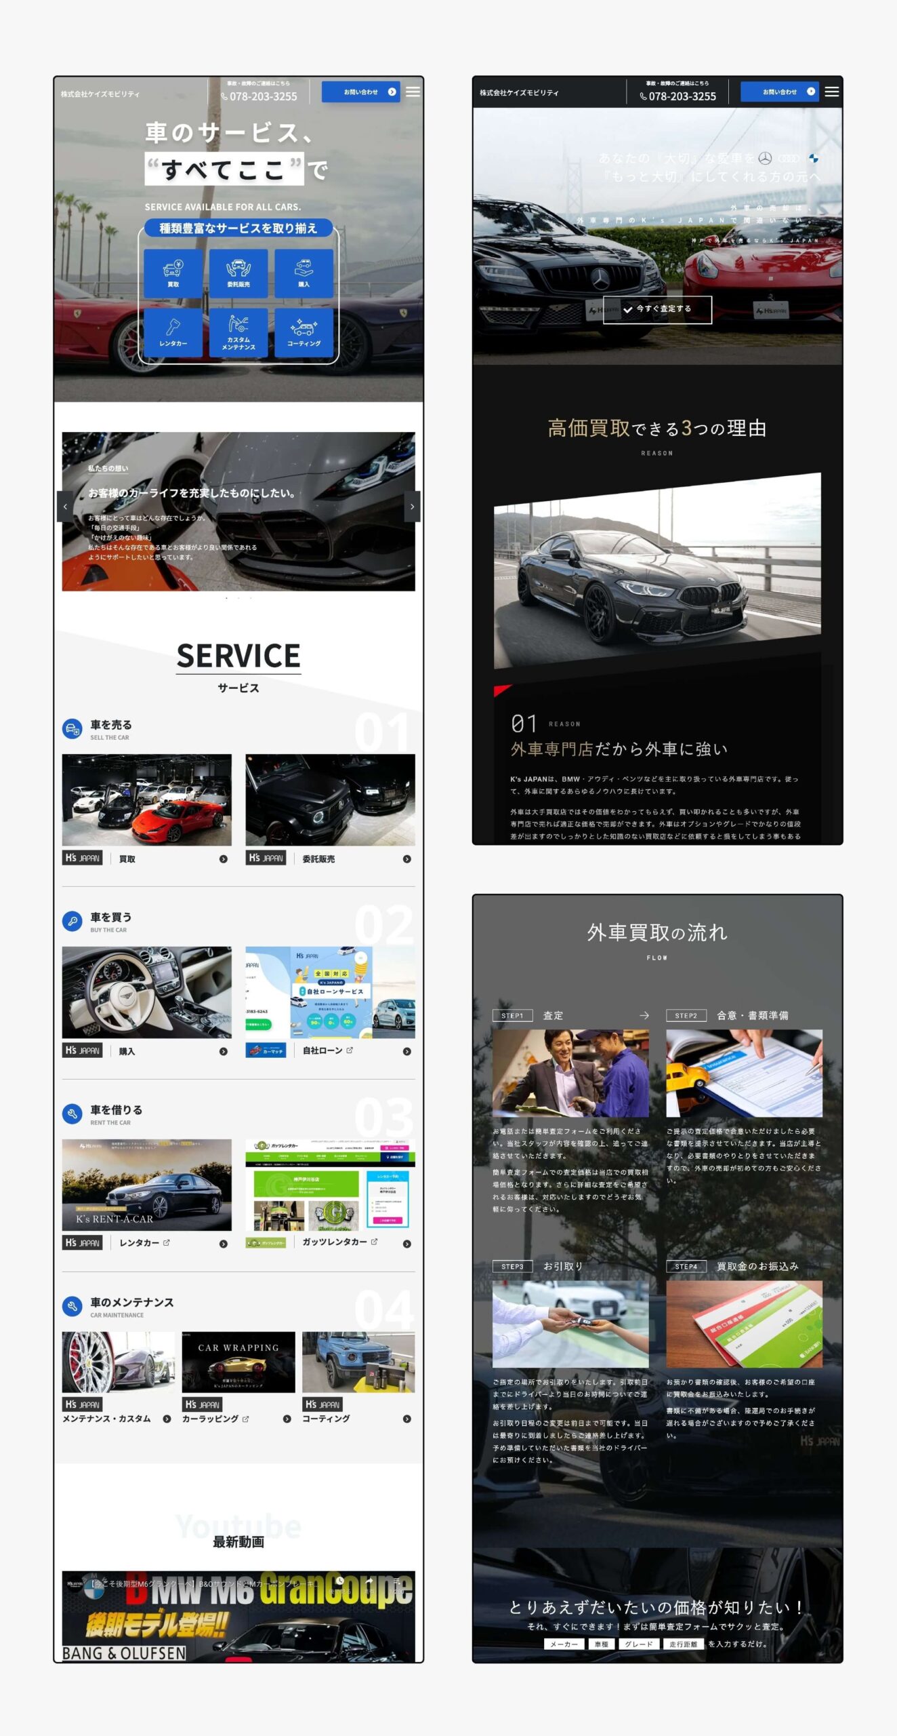Viewport: 897px width, 1736px height.
Task: Go back using the carousel's left chevron
Action: click(x=65, y=507)
